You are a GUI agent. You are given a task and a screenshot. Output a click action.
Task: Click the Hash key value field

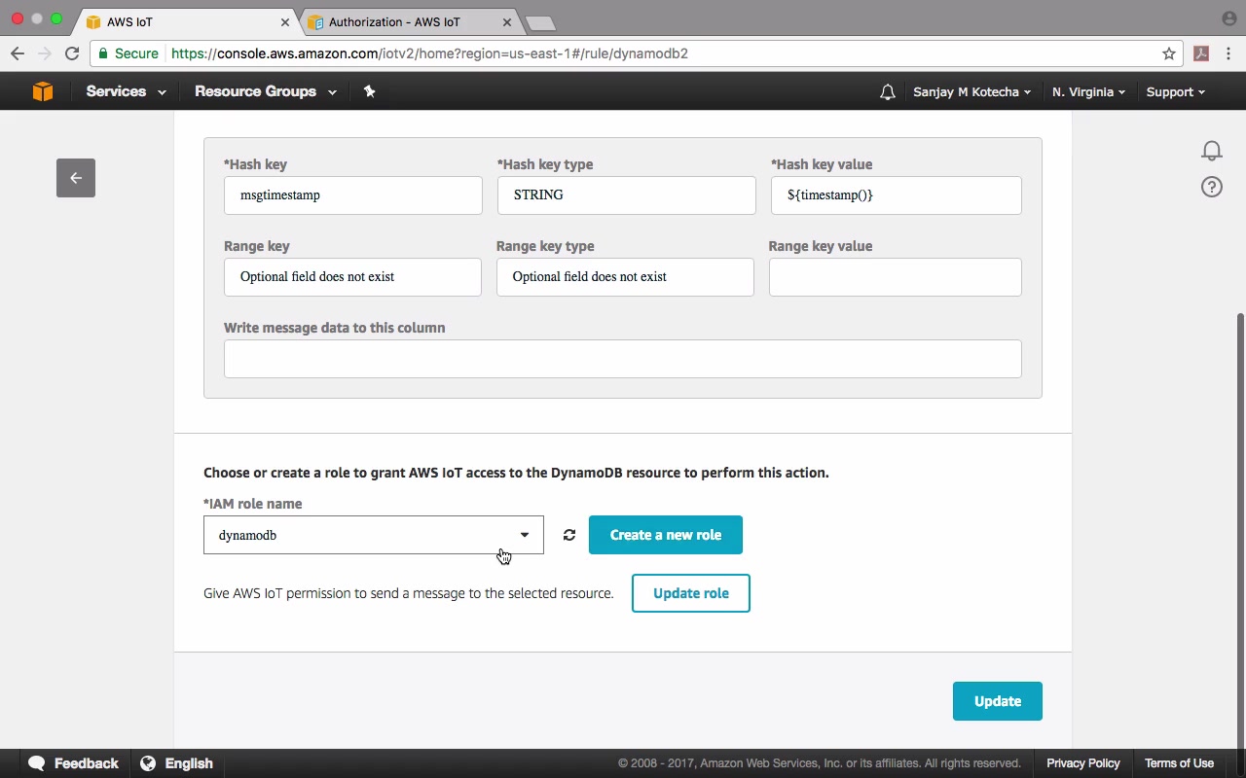[x=897, y=195]
